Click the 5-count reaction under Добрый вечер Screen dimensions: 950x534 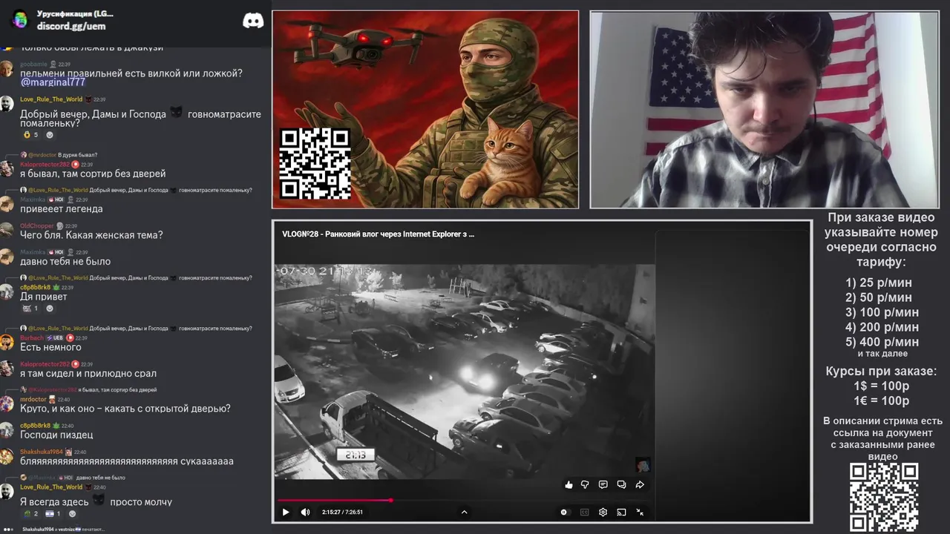(x=30, y=135)
